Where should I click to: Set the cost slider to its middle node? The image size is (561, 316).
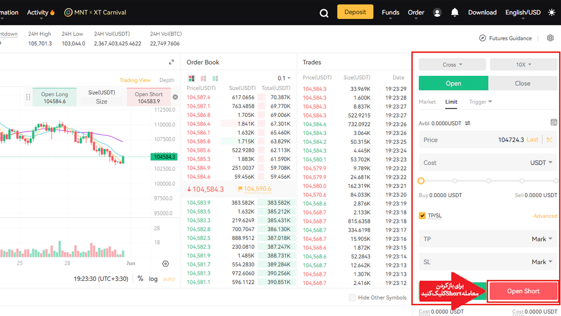point(489,181)
